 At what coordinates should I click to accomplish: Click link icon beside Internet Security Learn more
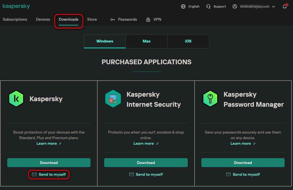[x=157, y=144]
